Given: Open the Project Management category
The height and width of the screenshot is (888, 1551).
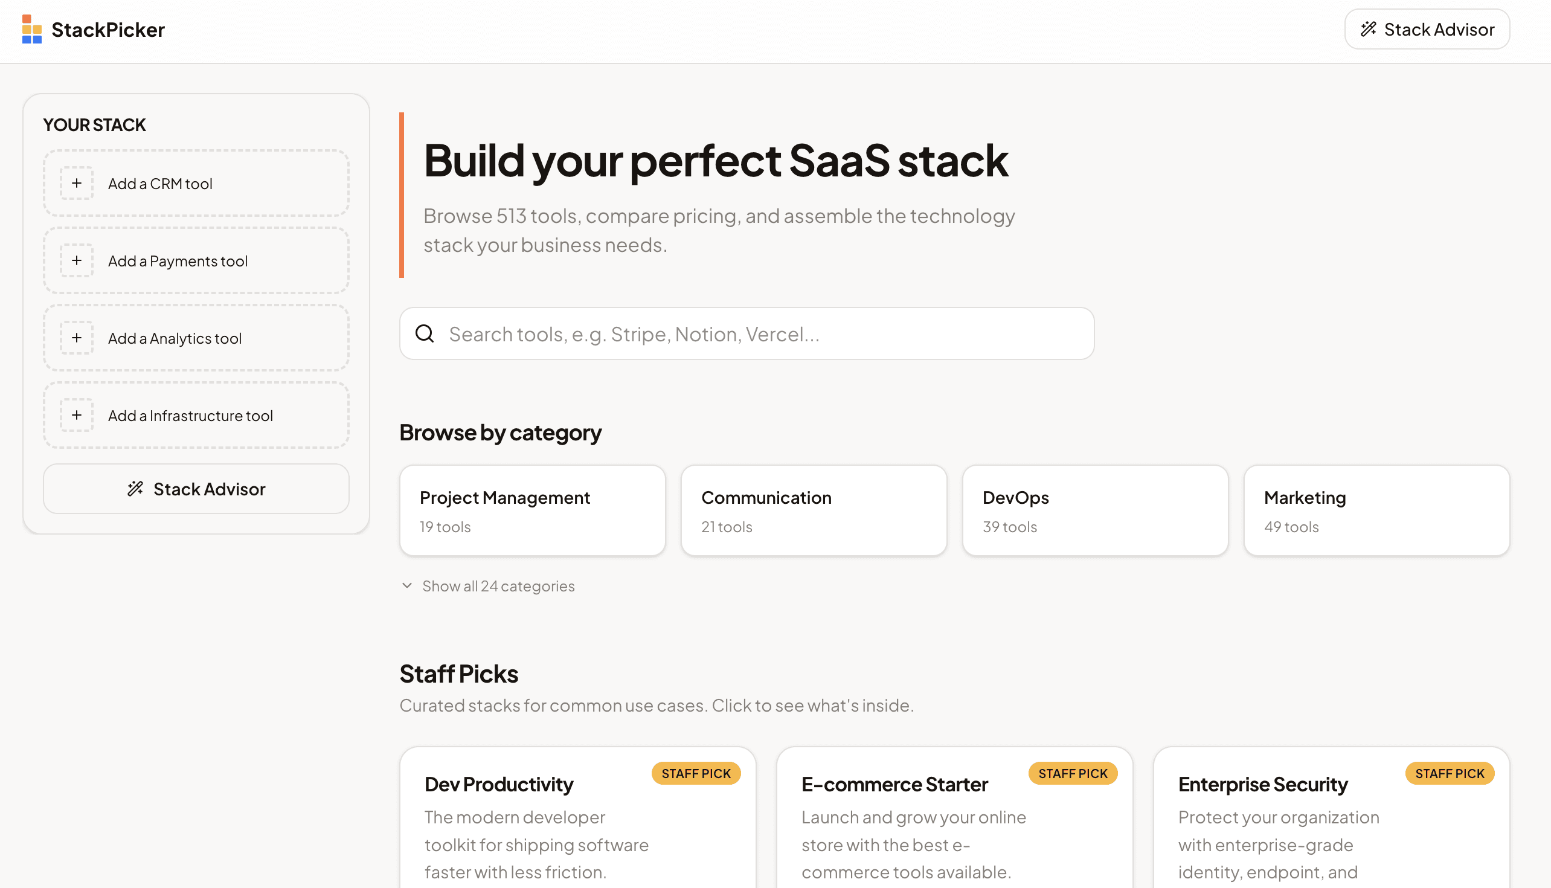Looking at the screenshot, I should click(531, 510).
